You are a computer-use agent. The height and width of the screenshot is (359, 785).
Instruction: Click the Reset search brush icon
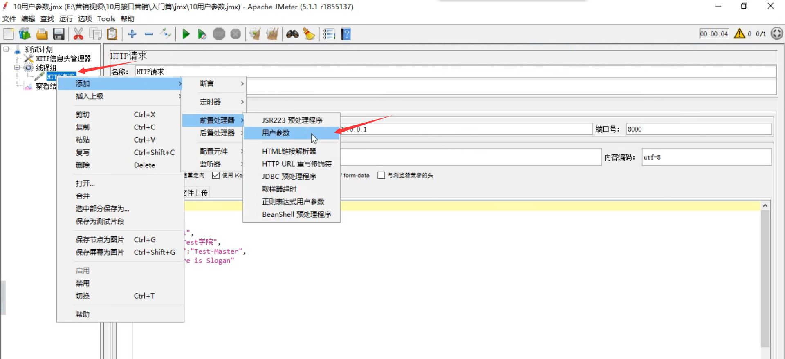(x=309, y=34)
